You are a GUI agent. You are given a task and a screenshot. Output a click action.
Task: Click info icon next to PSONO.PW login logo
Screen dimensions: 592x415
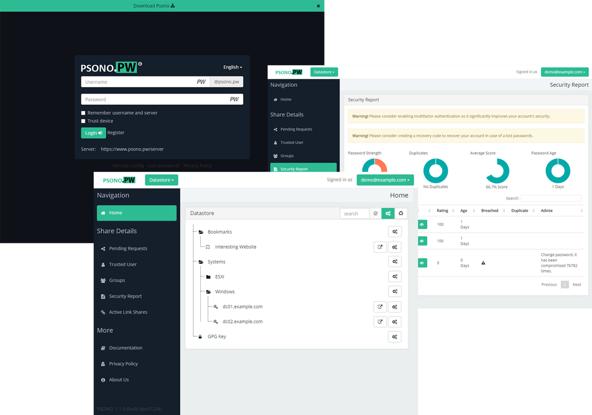140,64
